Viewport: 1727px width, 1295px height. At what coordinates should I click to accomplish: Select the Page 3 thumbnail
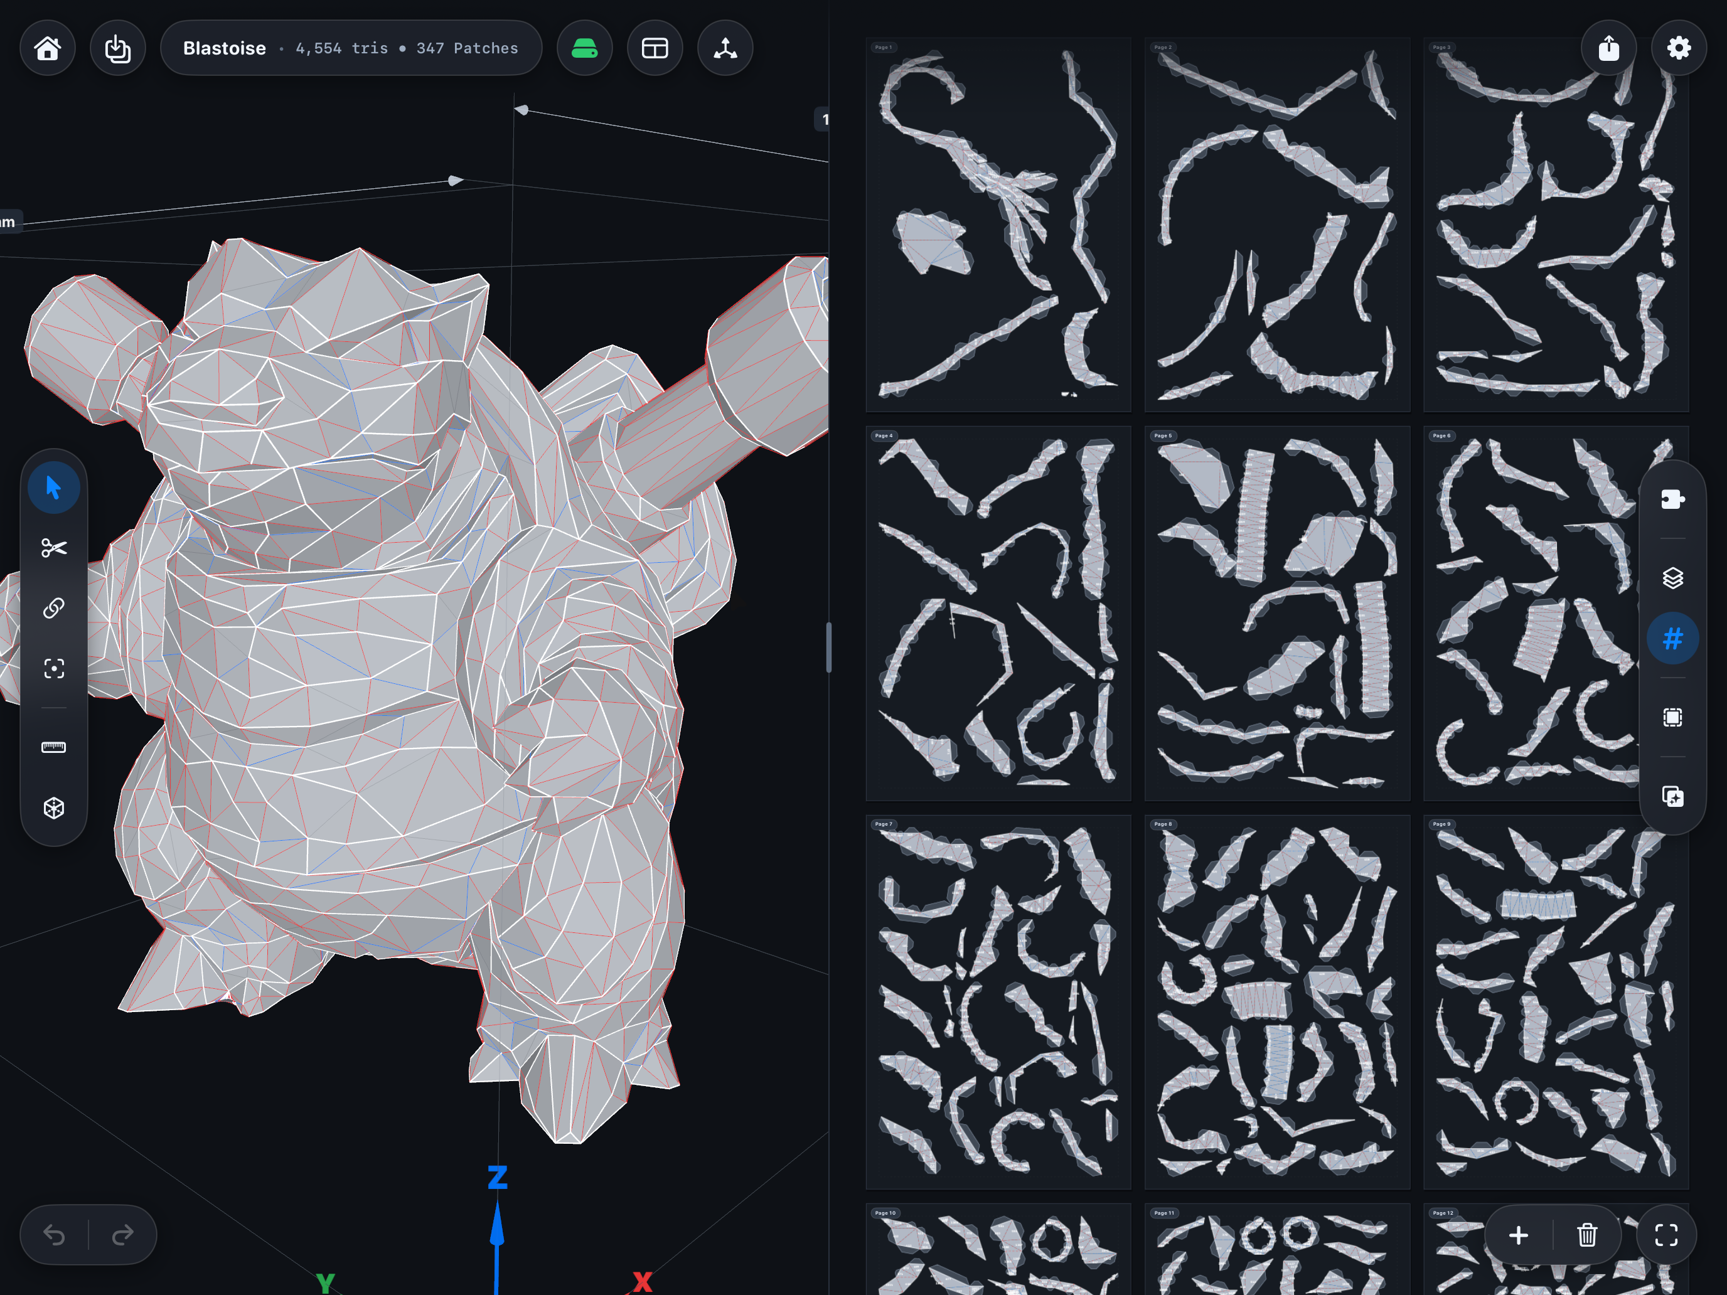tap(1556, 225)
